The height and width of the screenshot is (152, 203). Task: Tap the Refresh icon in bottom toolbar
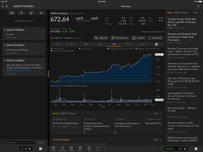(x=53, y=148)
